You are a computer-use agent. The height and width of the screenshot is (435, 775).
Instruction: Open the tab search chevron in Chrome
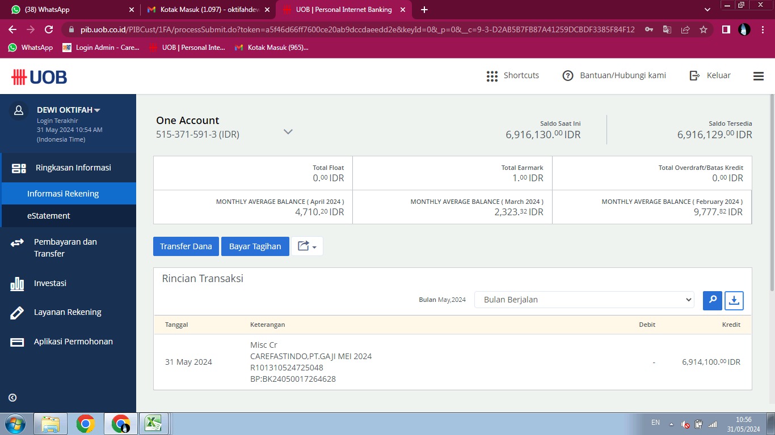click(x=707, y=10)
